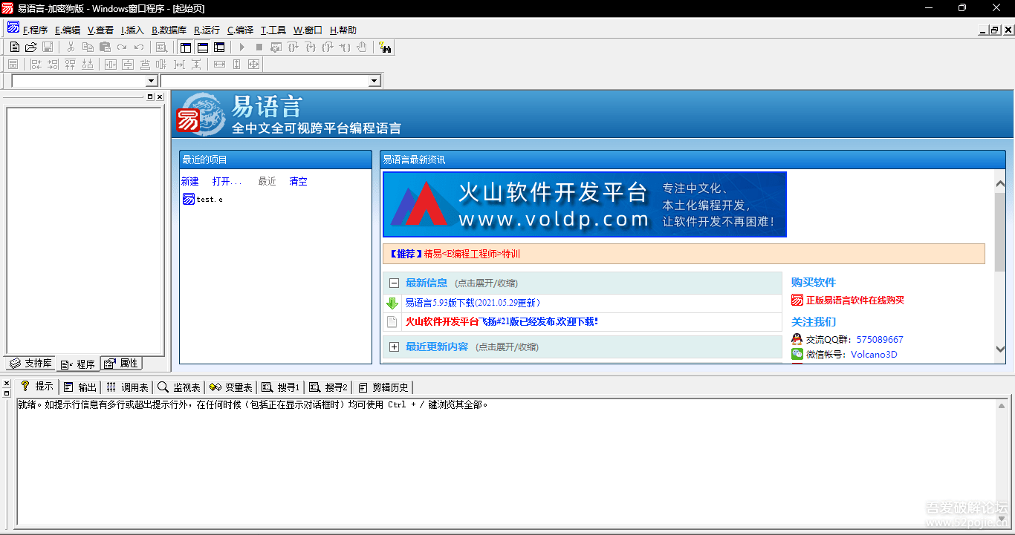Screen dimensions: 1015x535
Task: Click the 清空 link
Action: click(298, 181)
